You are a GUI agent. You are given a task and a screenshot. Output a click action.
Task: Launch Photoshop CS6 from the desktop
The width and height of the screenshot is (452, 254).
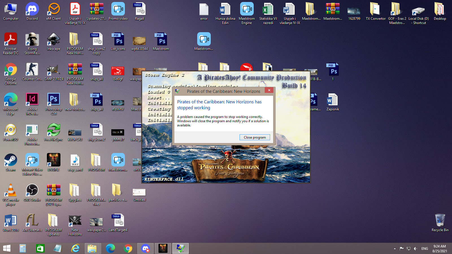tap(54, 104)
